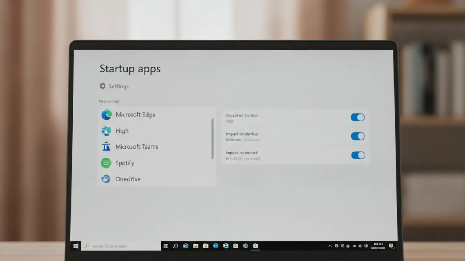This screenshot has height=261, width=465.
Task: Click the Settings gear icon
Action: 102,86
